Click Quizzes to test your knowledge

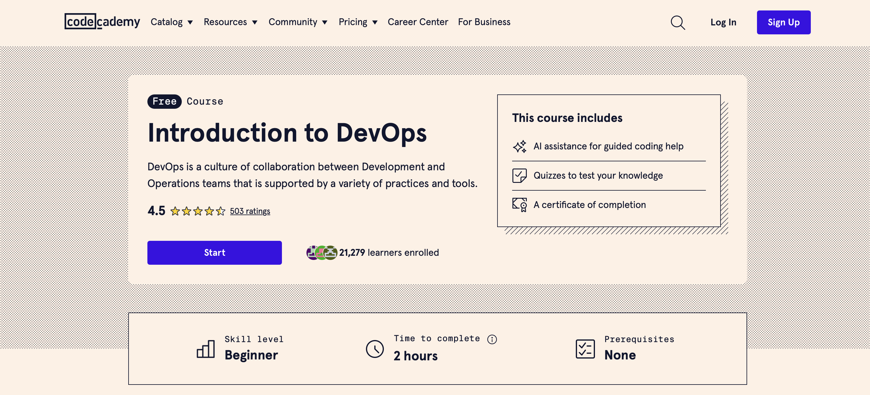click(x=598, y=176)
